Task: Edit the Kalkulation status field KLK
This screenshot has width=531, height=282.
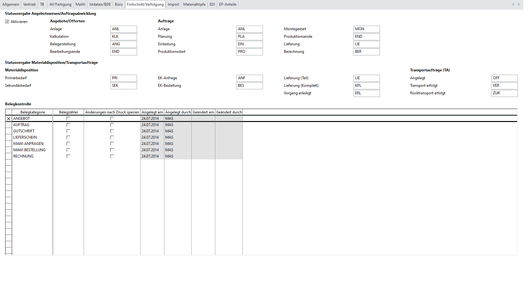Action: [123, 36]
